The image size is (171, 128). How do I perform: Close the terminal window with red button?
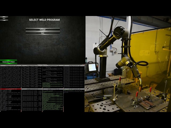pyautogui.click(x=84, y=65)
